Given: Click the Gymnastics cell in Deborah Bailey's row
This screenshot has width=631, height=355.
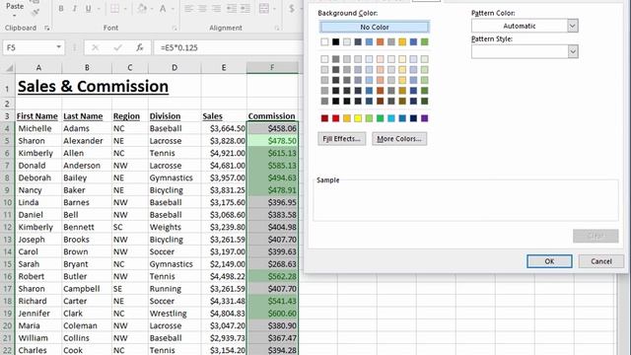Looking at the screenshot, I should pyautogui.click(x=175, y=177).
